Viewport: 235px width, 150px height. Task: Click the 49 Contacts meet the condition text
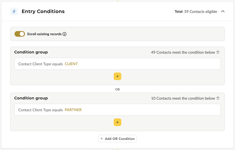(x=183, y=52)
